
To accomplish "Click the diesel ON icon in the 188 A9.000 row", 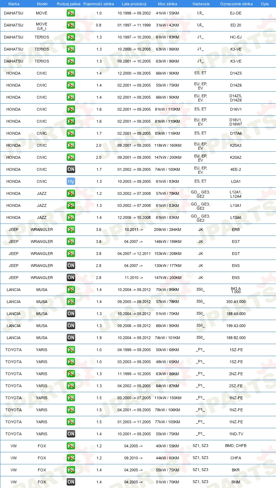I will [x=71, y=314].
